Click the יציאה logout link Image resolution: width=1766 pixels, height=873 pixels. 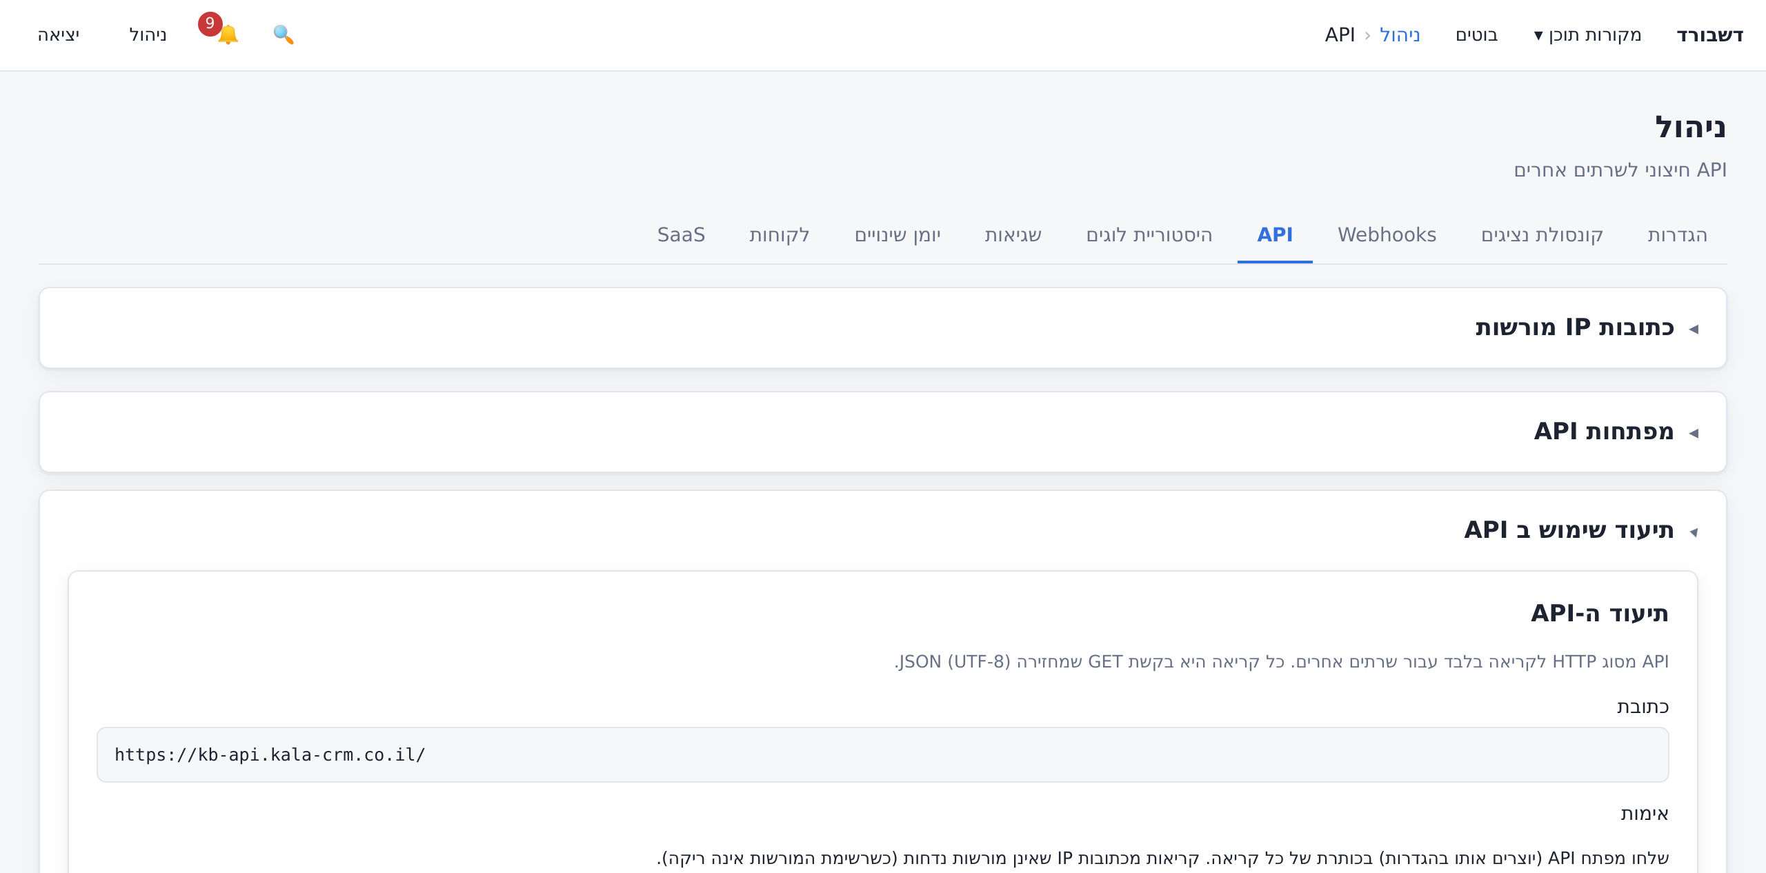59,34
